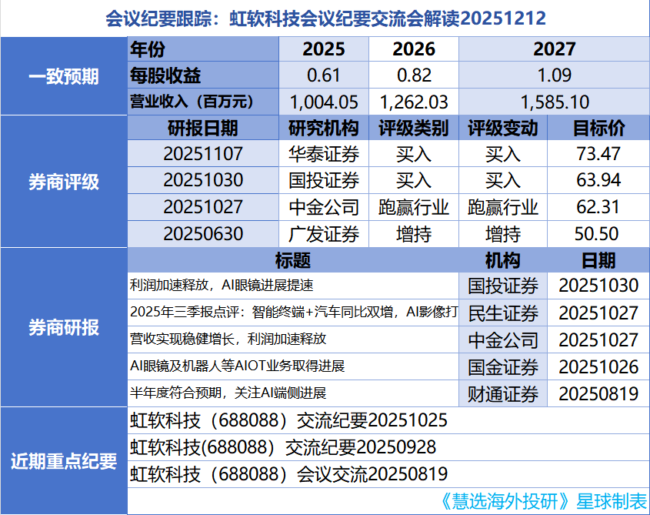Click target price 73.47
This screenshot has width=650, height=515.
coord(598,154)
